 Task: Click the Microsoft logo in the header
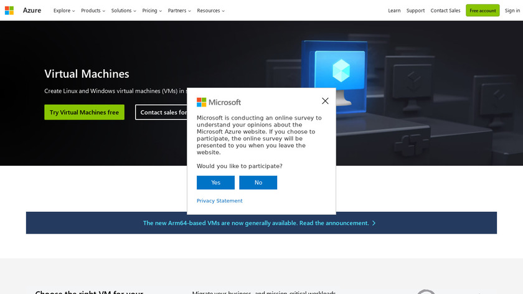pyautogui.click(x=9, y=11)
